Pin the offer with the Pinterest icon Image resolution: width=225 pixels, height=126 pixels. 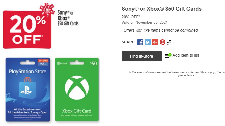(162, 42)
